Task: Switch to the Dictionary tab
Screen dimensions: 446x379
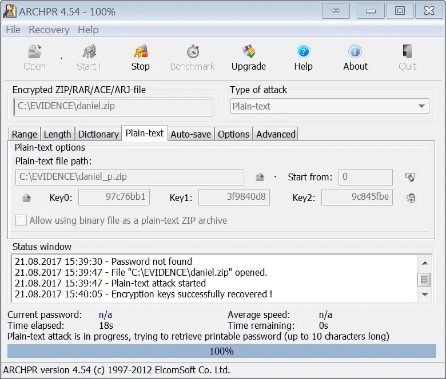Action: click(x=98, y=134)
